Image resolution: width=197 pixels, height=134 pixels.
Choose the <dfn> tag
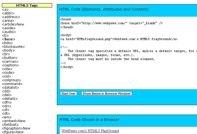(x=7, y=102)
